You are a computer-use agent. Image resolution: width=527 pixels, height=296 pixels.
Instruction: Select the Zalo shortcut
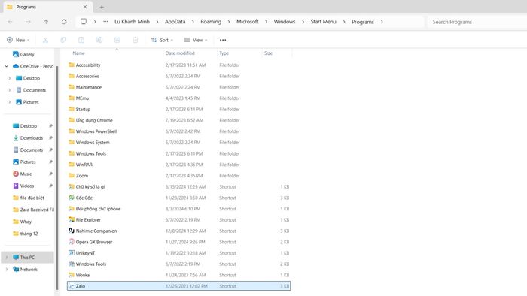[178, 286]
